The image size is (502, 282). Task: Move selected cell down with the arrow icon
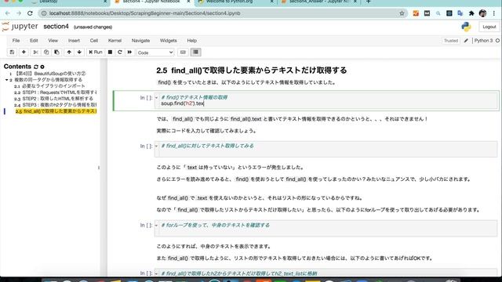click(79, 52)
